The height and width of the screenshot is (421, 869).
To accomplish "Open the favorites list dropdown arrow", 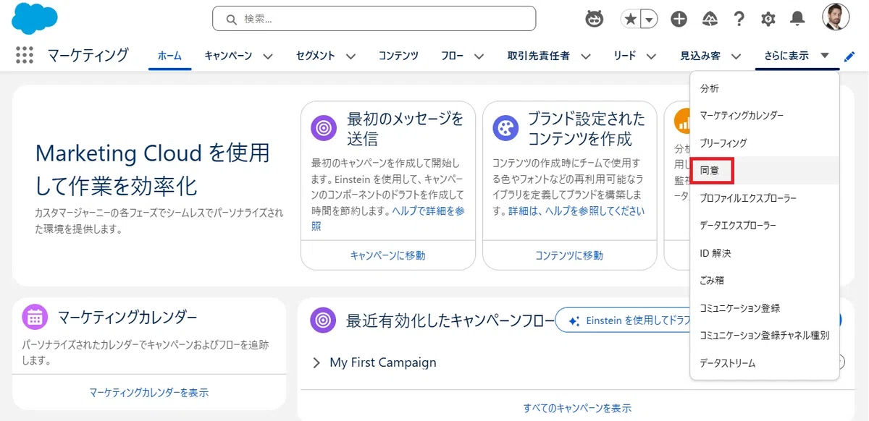I will pyautogui.click(x=650, y=19).
